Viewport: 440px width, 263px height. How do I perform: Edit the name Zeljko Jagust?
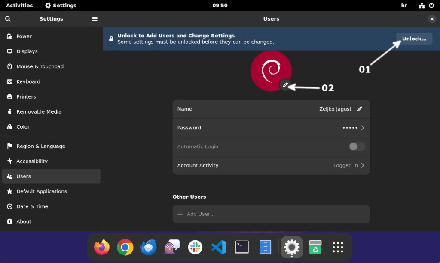(360, 109)
